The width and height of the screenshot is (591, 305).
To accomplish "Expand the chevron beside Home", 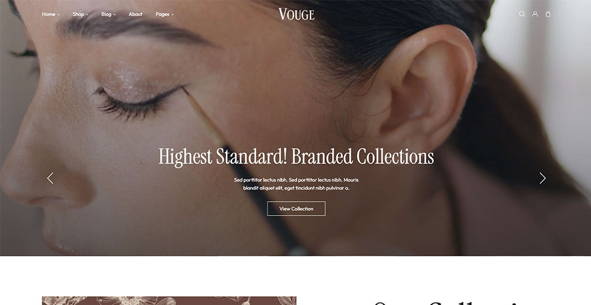I will (x=58, y=15).
